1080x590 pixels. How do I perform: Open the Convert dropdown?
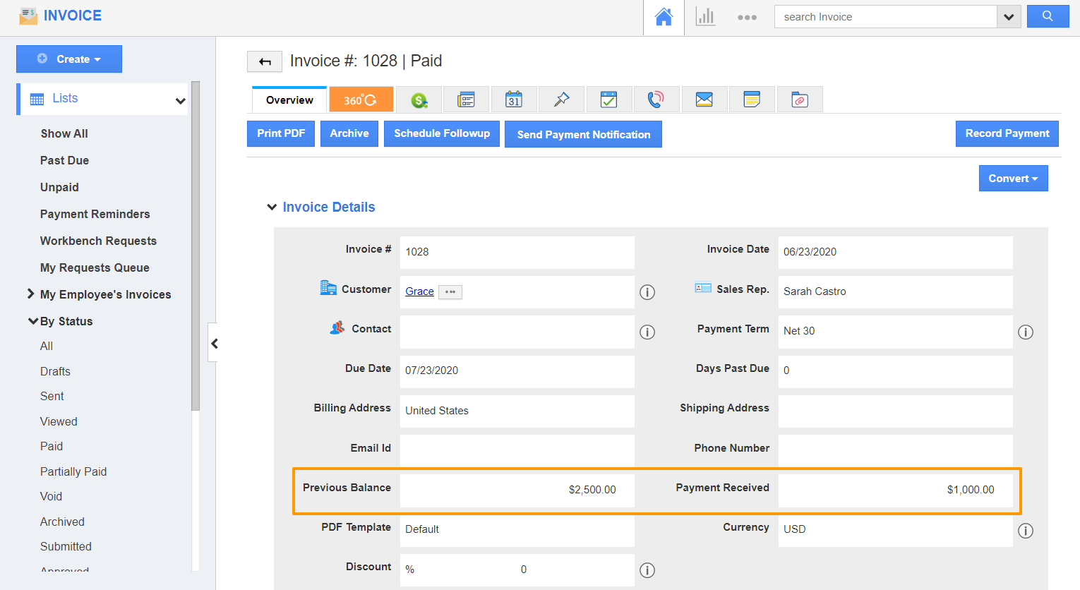(x=1013, y=178)
